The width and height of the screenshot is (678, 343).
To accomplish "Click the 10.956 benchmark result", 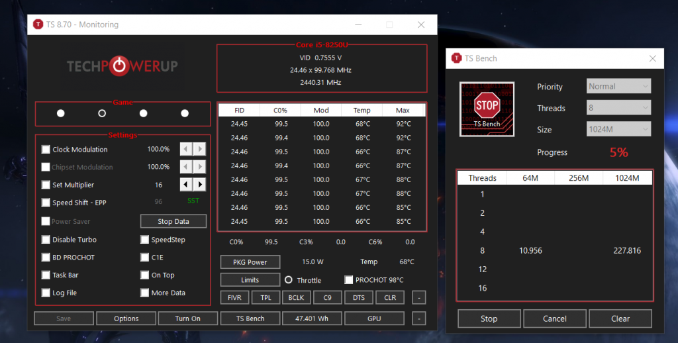I will [530, 250].
